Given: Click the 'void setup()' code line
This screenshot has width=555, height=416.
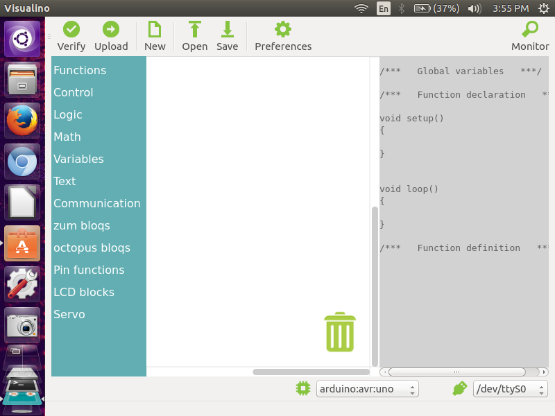Looking at the screenshot, I should click(x=411, y=118).
